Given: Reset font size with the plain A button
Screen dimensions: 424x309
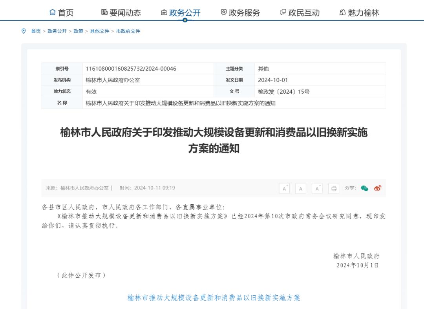Looking at the screenshot, I should pyautogui.click(x=301, y=188).
